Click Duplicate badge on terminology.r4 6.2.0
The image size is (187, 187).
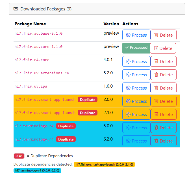[x=66, y=139]
